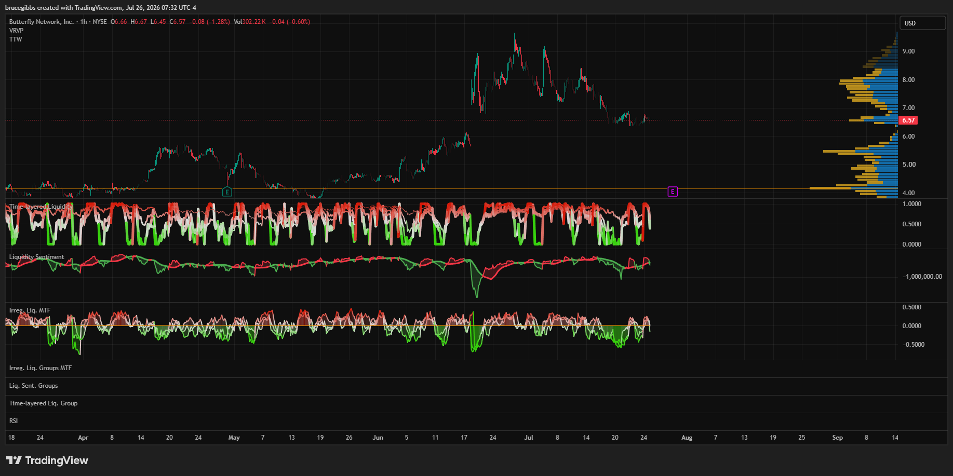Click the 26 date label on time axis

pyautogui.click(x=349, y=438)
